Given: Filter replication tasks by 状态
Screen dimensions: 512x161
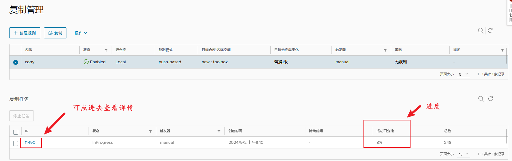Looking at the screenshot, I should [x=150, y=131].
